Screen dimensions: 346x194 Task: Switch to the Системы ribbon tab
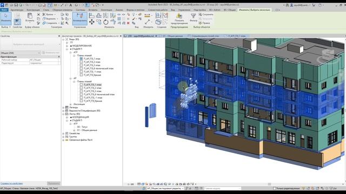pyautogui.click(x=81, y=10)
